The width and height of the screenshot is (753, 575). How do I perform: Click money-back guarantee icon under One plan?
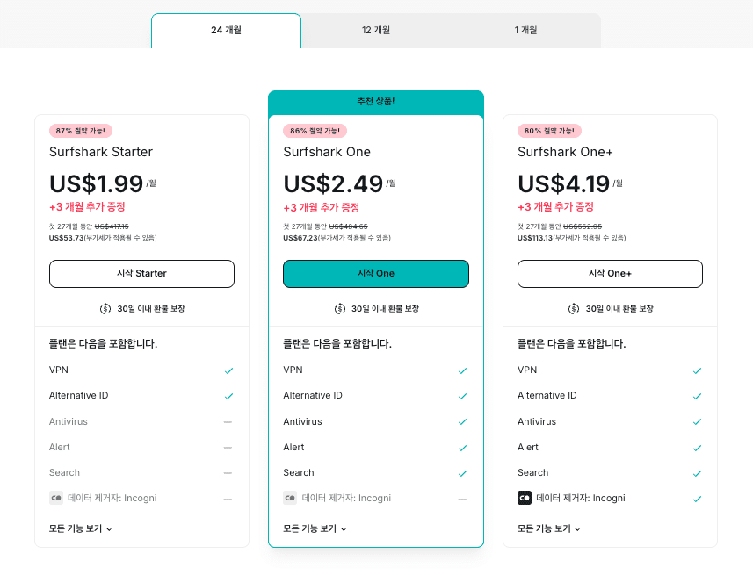coord(340,309)
